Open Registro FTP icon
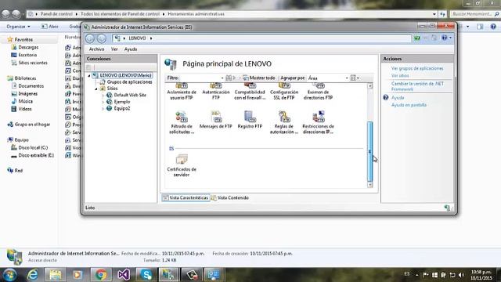Viewport: 501px width, 282px height. coord(250,120)
